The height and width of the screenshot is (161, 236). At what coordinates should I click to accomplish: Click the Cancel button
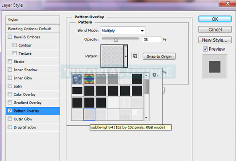pos(215,29)
